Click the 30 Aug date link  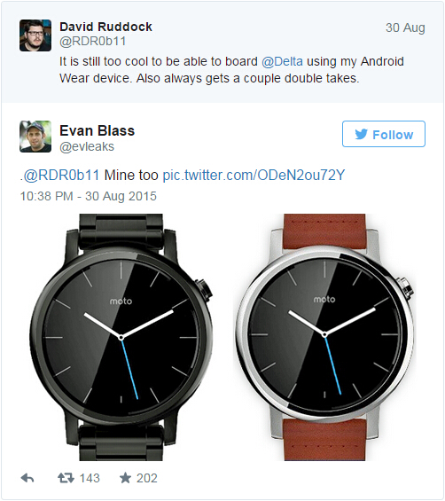coord(405,27)
